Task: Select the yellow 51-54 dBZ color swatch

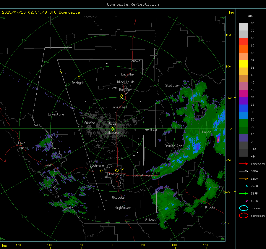Action: click(244, 64)
